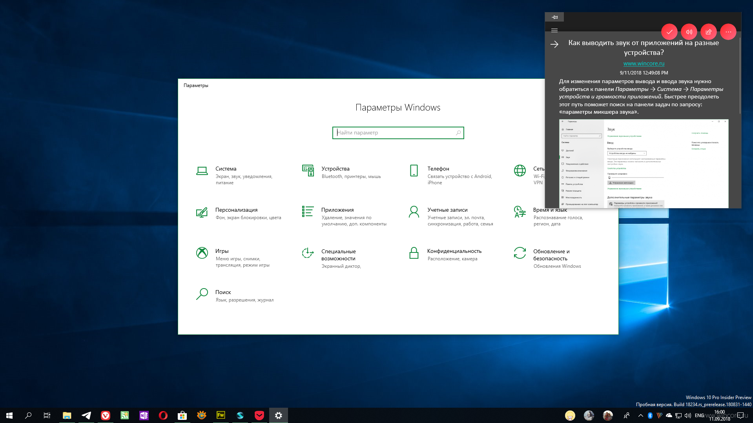Screen dimensions: 753x423
Task: Open the Приложения settings category
Action: click(x=345, y=216)
